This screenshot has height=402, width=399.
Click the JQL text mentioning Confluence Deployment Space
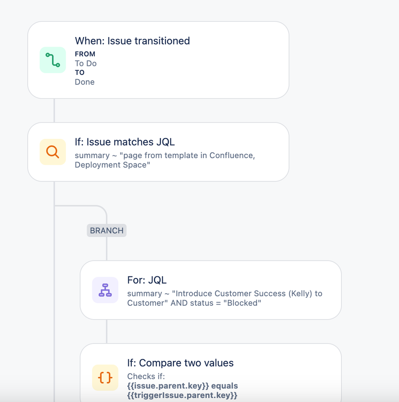(165, 160)
